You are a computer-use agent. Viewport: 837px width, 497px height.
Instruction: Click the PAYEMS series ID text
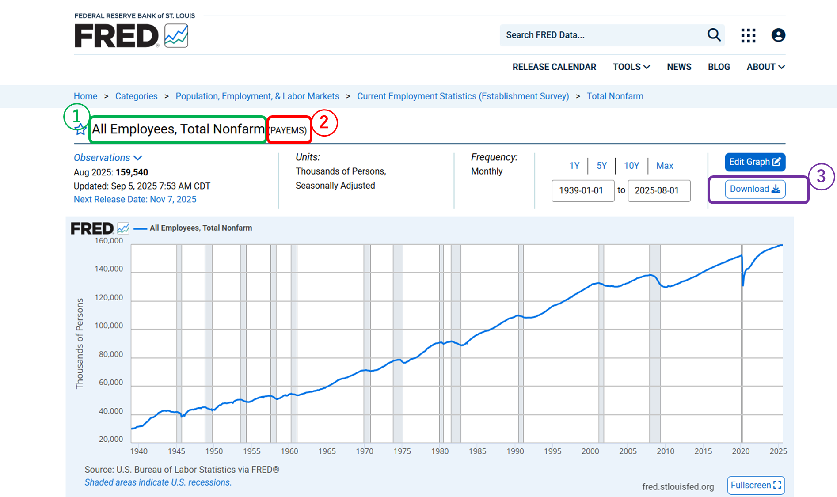[288, 130]
